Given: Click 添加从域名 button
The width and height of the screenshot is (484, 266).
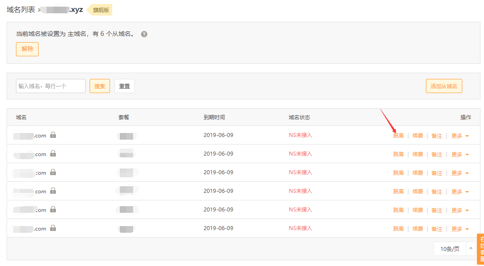Looking at the screenshot, I should [444, 86].
